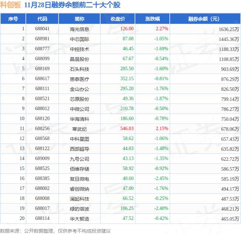Click stock name 睿创微纳
241x234 pixels.
(x=80, y=189)
